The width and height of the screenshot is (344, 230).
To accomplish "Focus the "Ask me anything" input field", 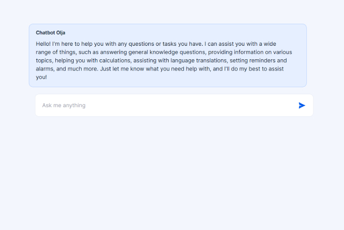I will [161, 106].
